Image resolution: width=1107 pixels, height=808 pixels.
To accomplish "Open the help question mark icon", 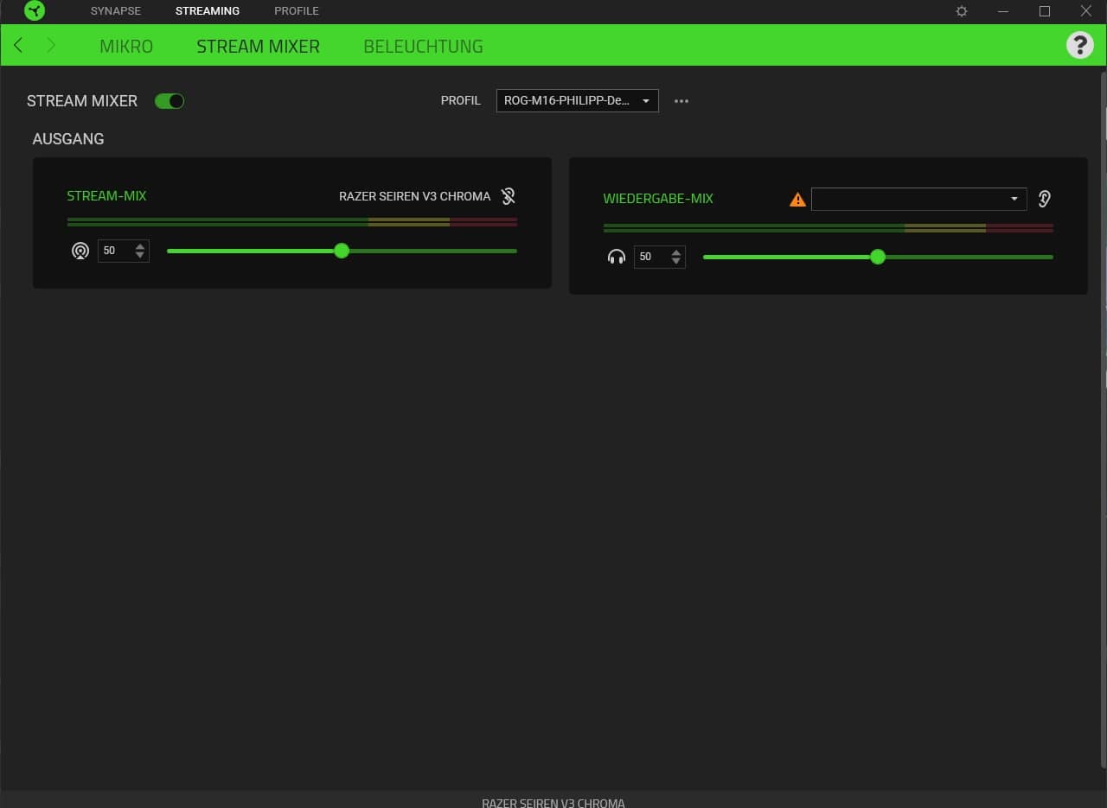I will pyautogui.click(x=1079, y=45).
